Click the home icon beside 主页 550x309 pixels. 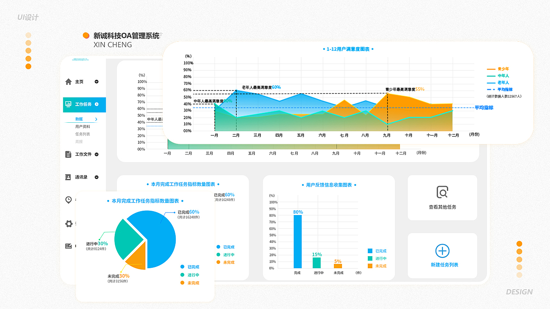[x=68, y=82]
